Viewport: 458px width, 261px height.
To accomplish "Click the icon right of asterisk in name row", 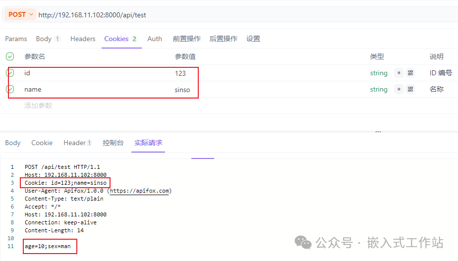I will click(x=410, y=90).
